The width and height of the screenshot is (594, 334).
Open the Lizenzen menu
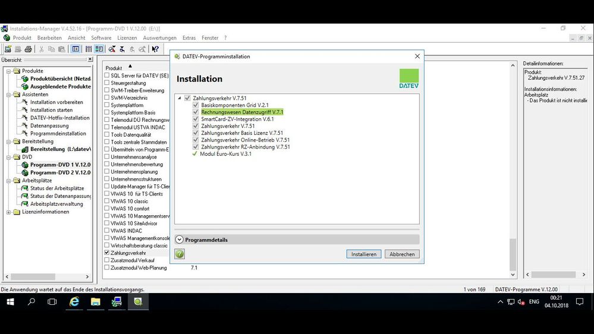click(x=127, y=38)
